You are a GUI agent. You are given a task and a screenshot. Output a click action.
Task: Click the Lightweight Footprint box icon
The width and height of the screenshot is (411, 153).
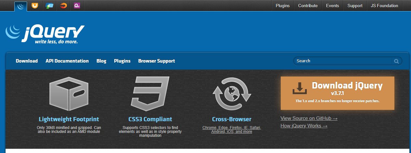coord(69,94)
